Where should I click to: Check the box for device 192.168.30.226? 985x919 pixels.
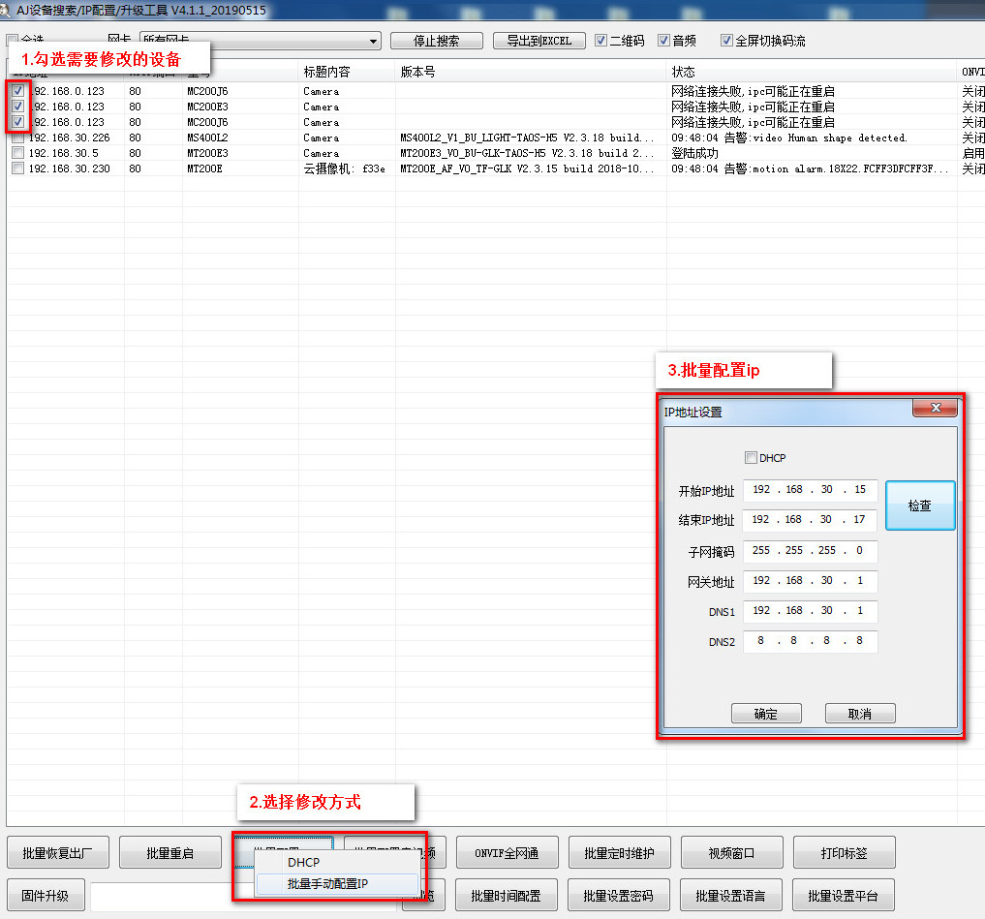(x=18, y=138)
